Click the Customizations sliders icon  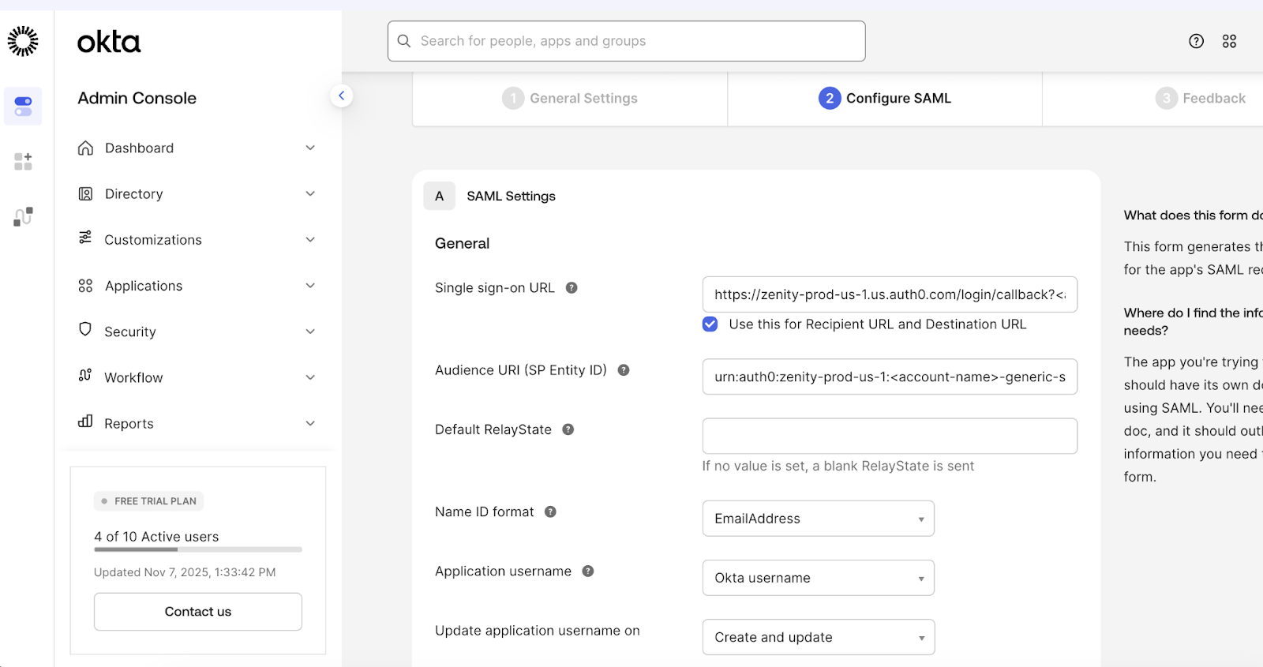pyautogui.click(x=85, y=238)
